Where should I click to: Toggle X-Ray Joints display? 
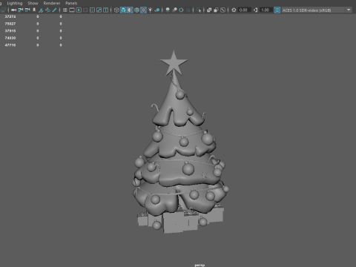(x=222, y=10)
